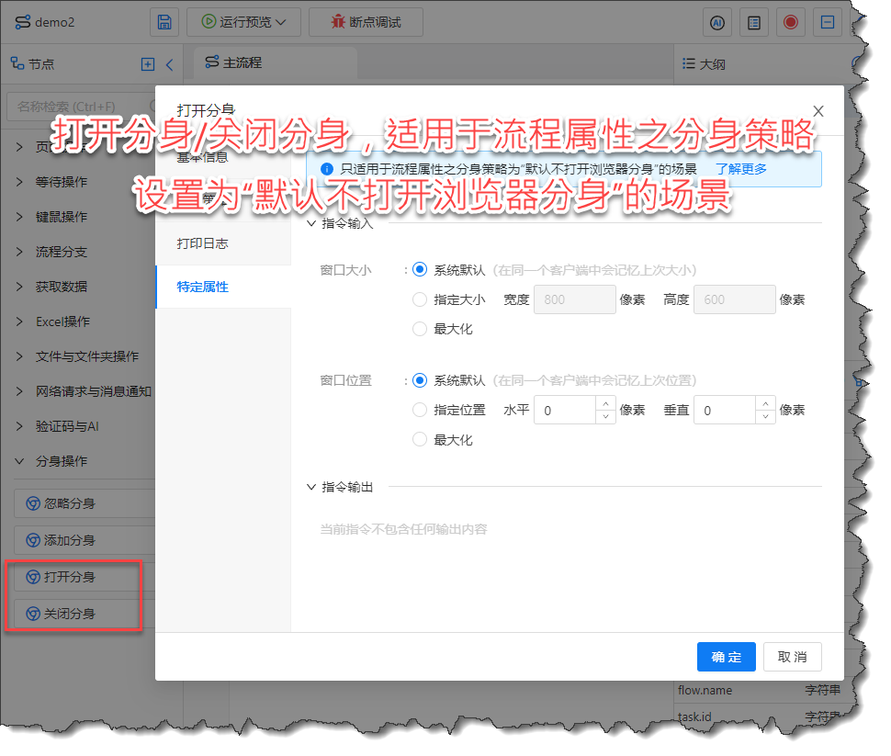The width and height of the screenshot is (891, 756).
Task: Click the add node plus icon
Action: (x=147, y=64)
